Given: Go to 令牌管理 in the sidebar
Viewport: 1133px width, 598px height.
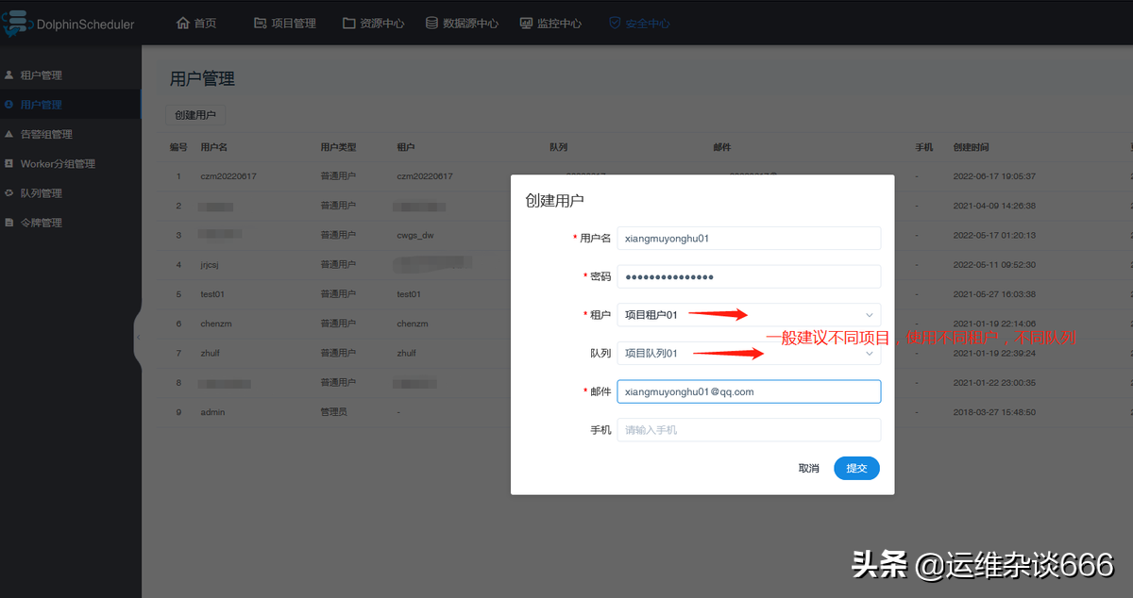Looking at the screenshot, I should pos(41,223).
